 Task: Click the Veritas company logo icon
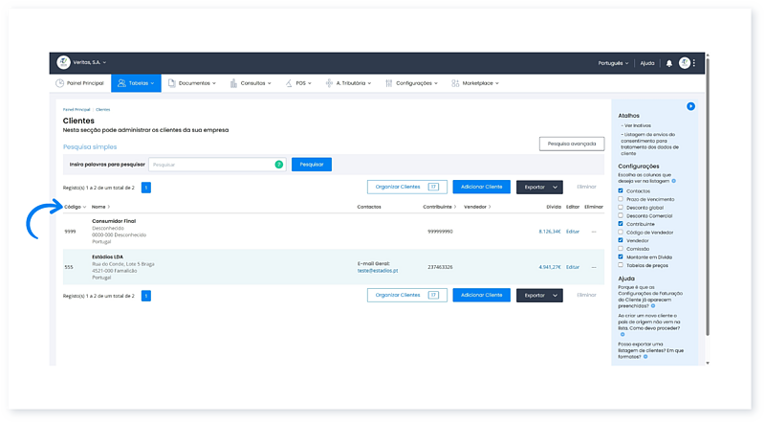pos(63,63)
